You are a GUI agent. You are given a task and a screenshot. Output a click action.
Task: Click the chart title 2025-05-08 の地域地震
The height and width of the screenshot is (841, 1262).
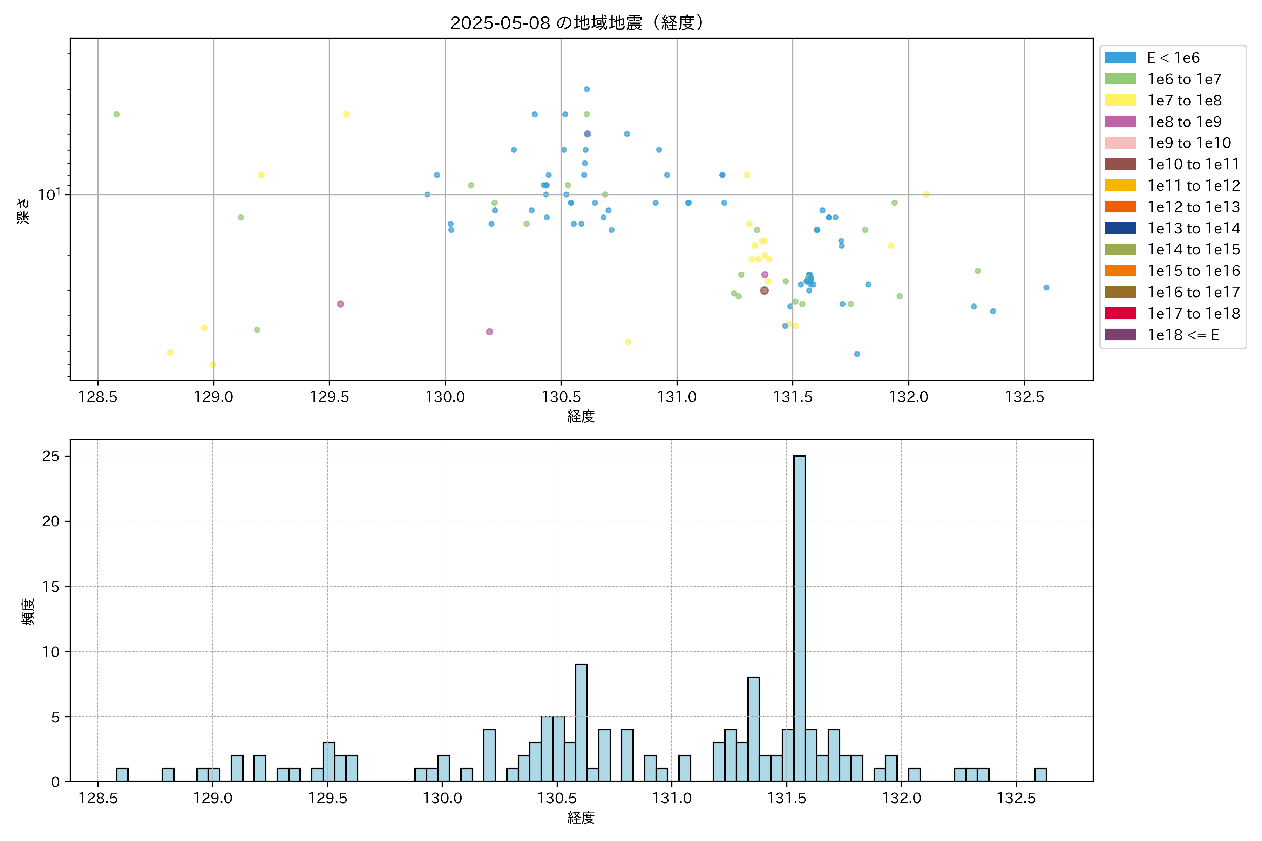(577, 23)
